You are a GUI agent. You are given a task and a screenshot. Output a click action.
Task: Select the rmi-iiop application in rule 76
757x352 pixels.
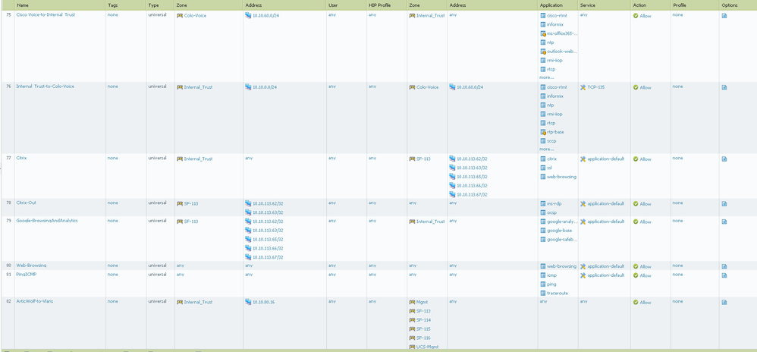pos(554,114)
